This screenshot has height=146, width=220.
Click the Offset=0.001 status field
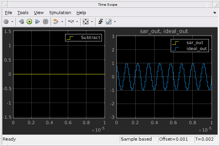[176, 139]
